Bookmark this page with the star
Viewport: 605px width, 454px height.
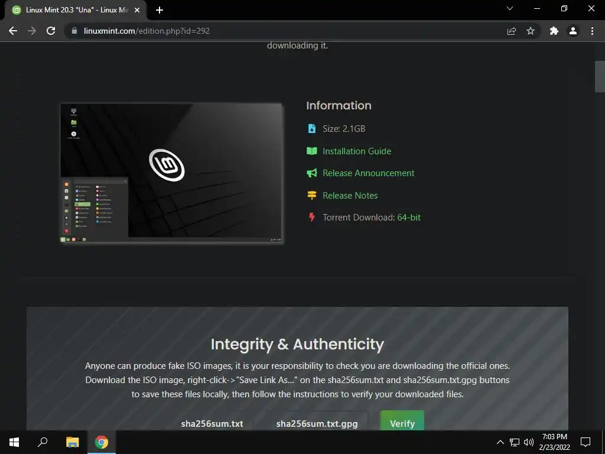(531, 31)
